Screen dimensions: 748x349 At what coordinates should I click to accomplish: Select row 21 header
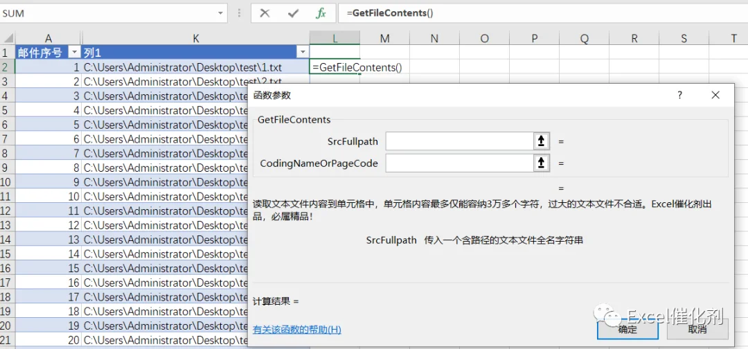(7, 340)
